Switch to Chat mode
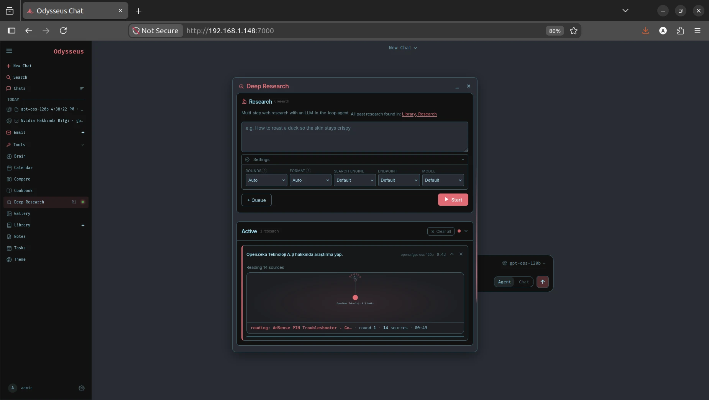 point(524,282)
